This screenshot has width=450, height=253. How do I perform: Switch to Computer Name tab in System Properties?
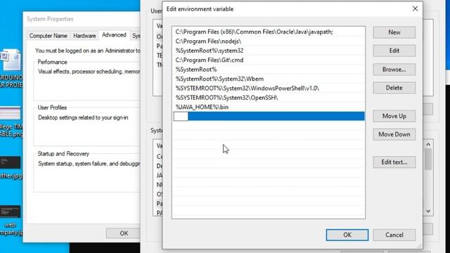49,36
